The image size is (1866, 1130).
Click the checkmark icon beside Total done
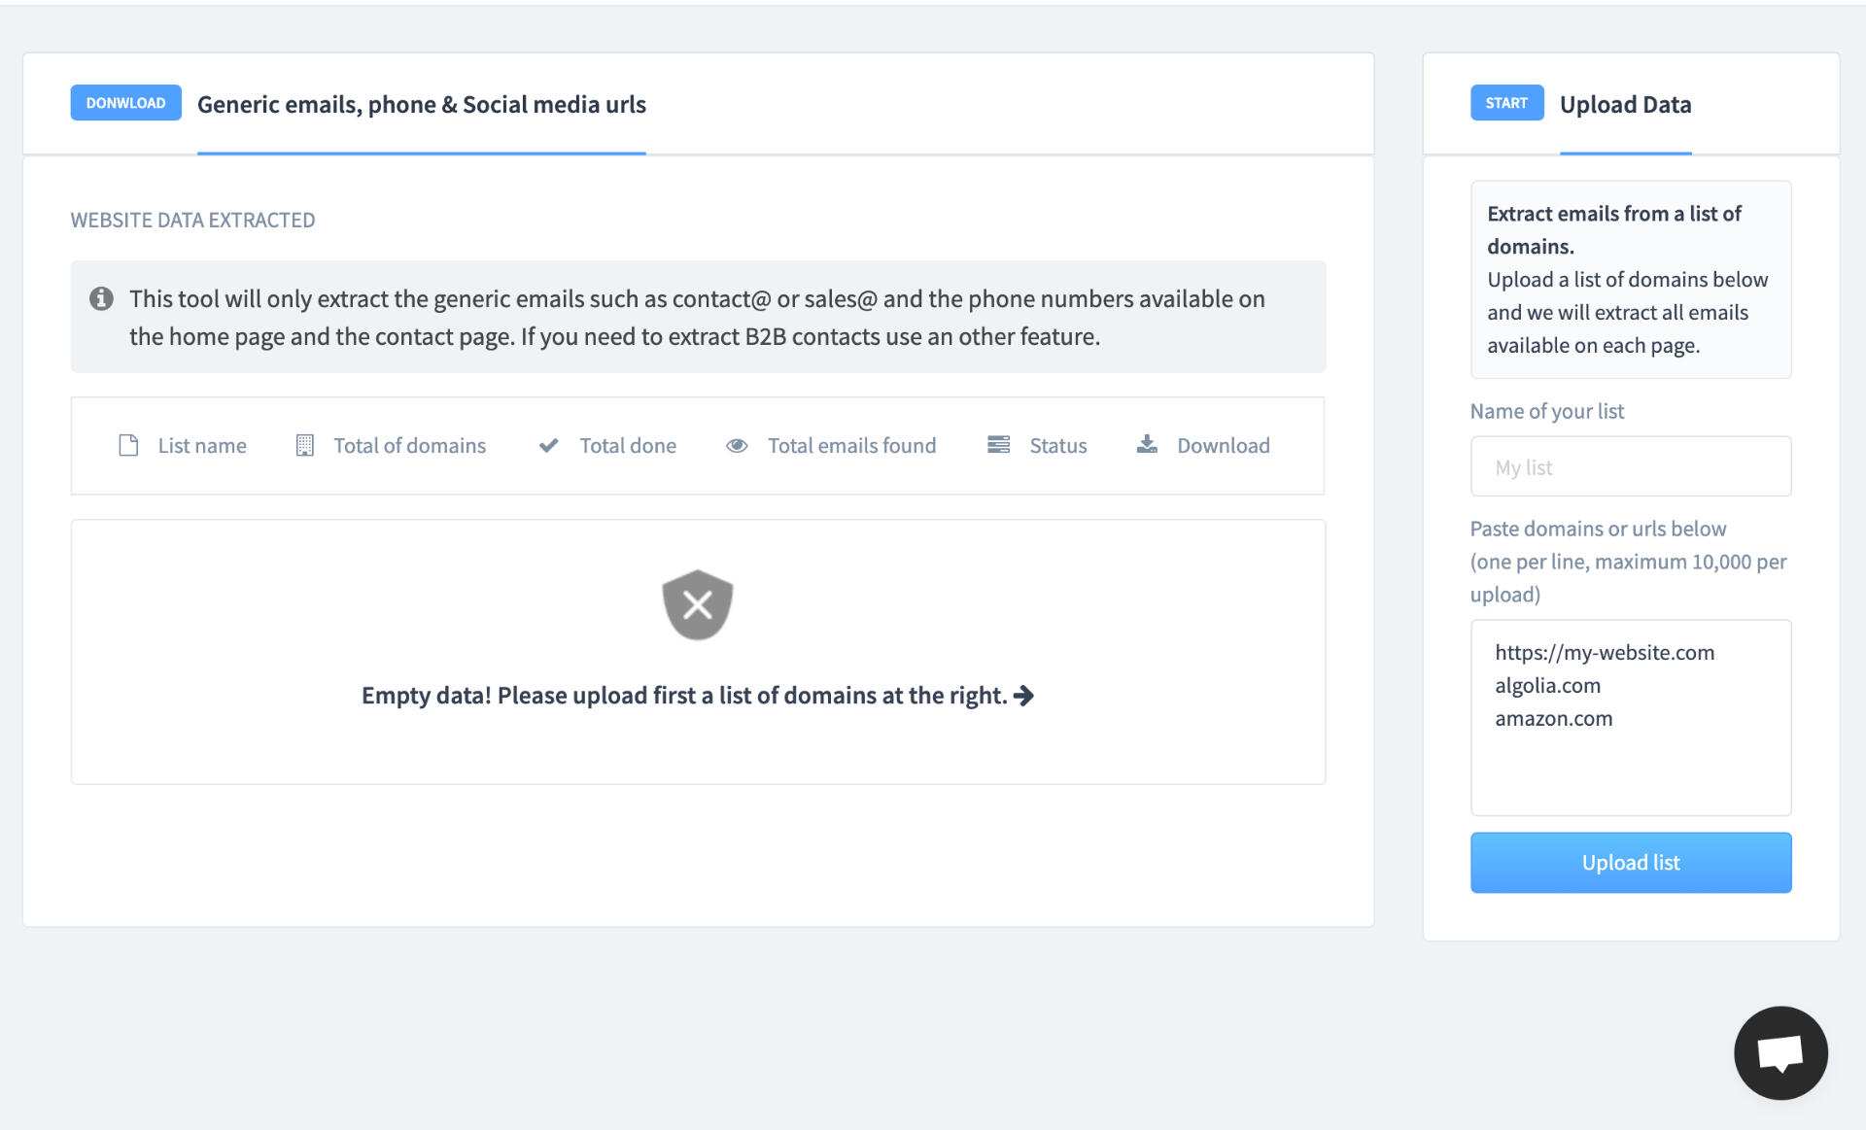click(x=548, y=445)
